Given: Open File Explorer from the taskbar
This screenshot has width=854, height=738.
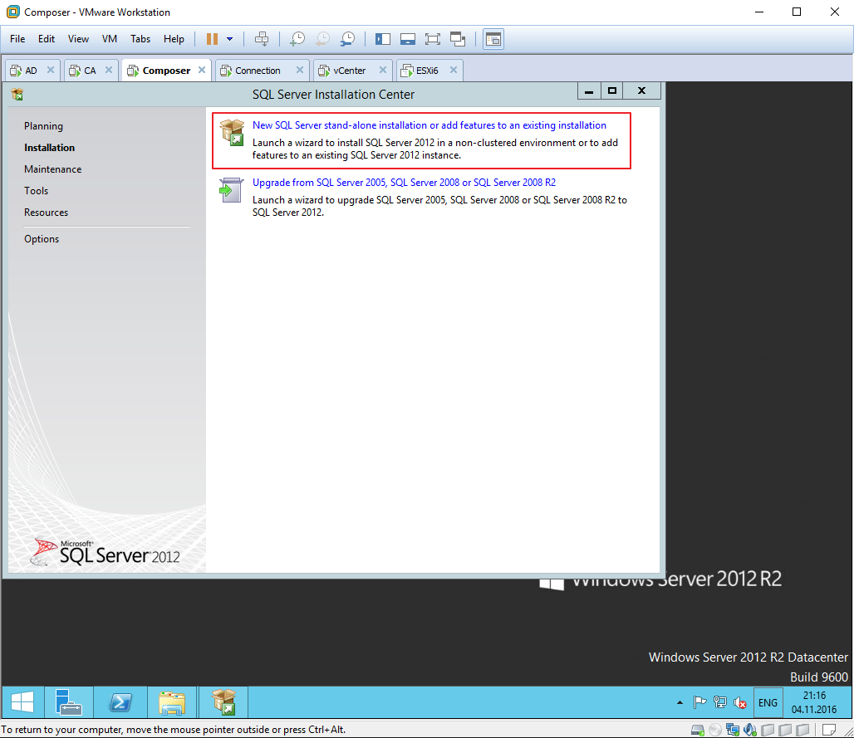Looking at the screenshot, I should (x=172, y=702).
